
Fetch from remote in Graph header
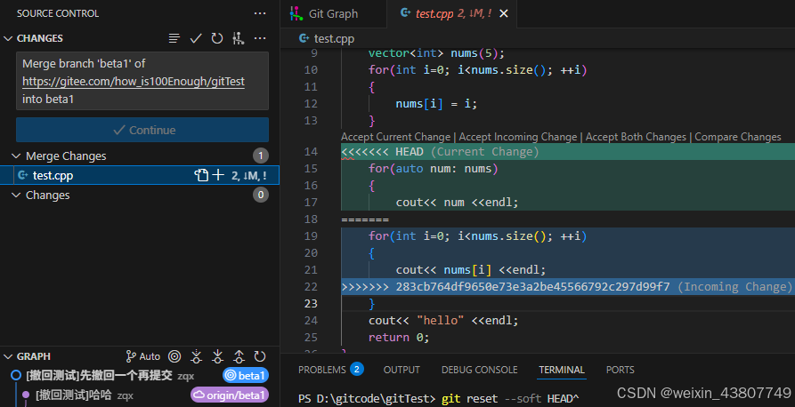(x=196, y=356)
